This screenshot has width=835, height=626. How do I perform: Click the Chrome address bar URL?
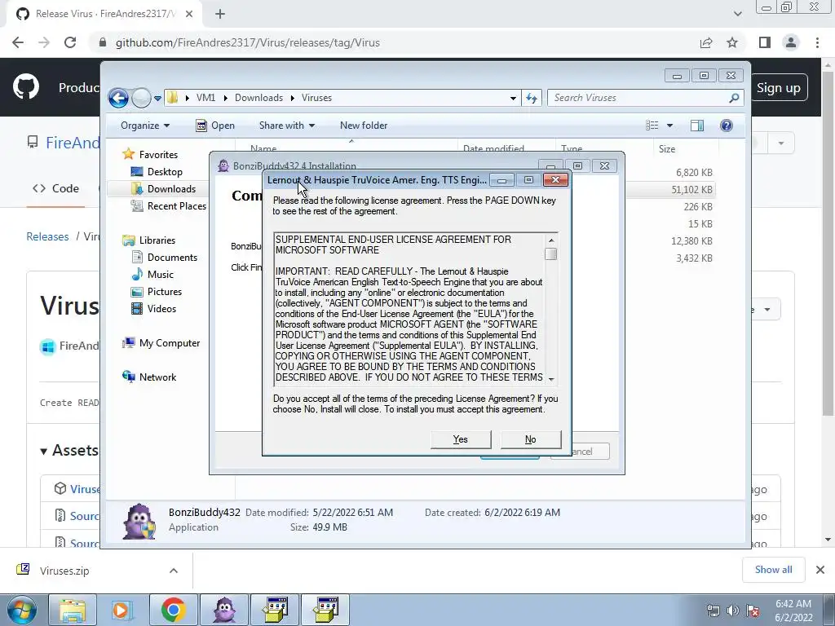(x=248, y=42)
